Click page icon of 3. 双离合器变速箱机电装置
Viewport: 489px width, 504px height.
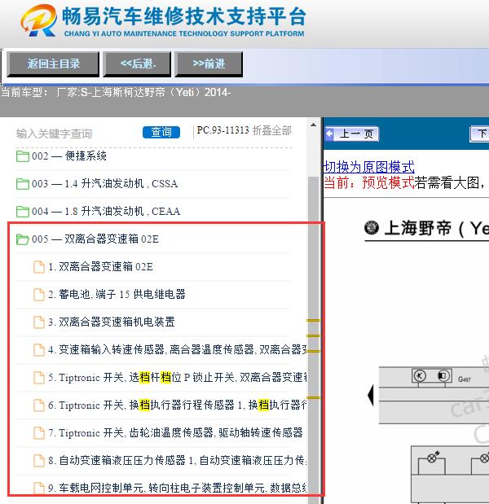click(39, 322)
